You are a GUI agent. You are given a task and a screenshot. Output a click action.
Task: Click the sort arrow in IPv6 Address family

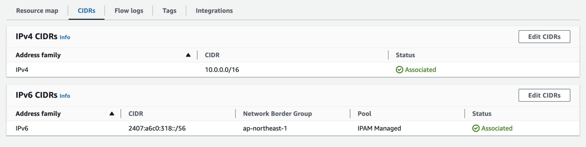pos(112,114)
